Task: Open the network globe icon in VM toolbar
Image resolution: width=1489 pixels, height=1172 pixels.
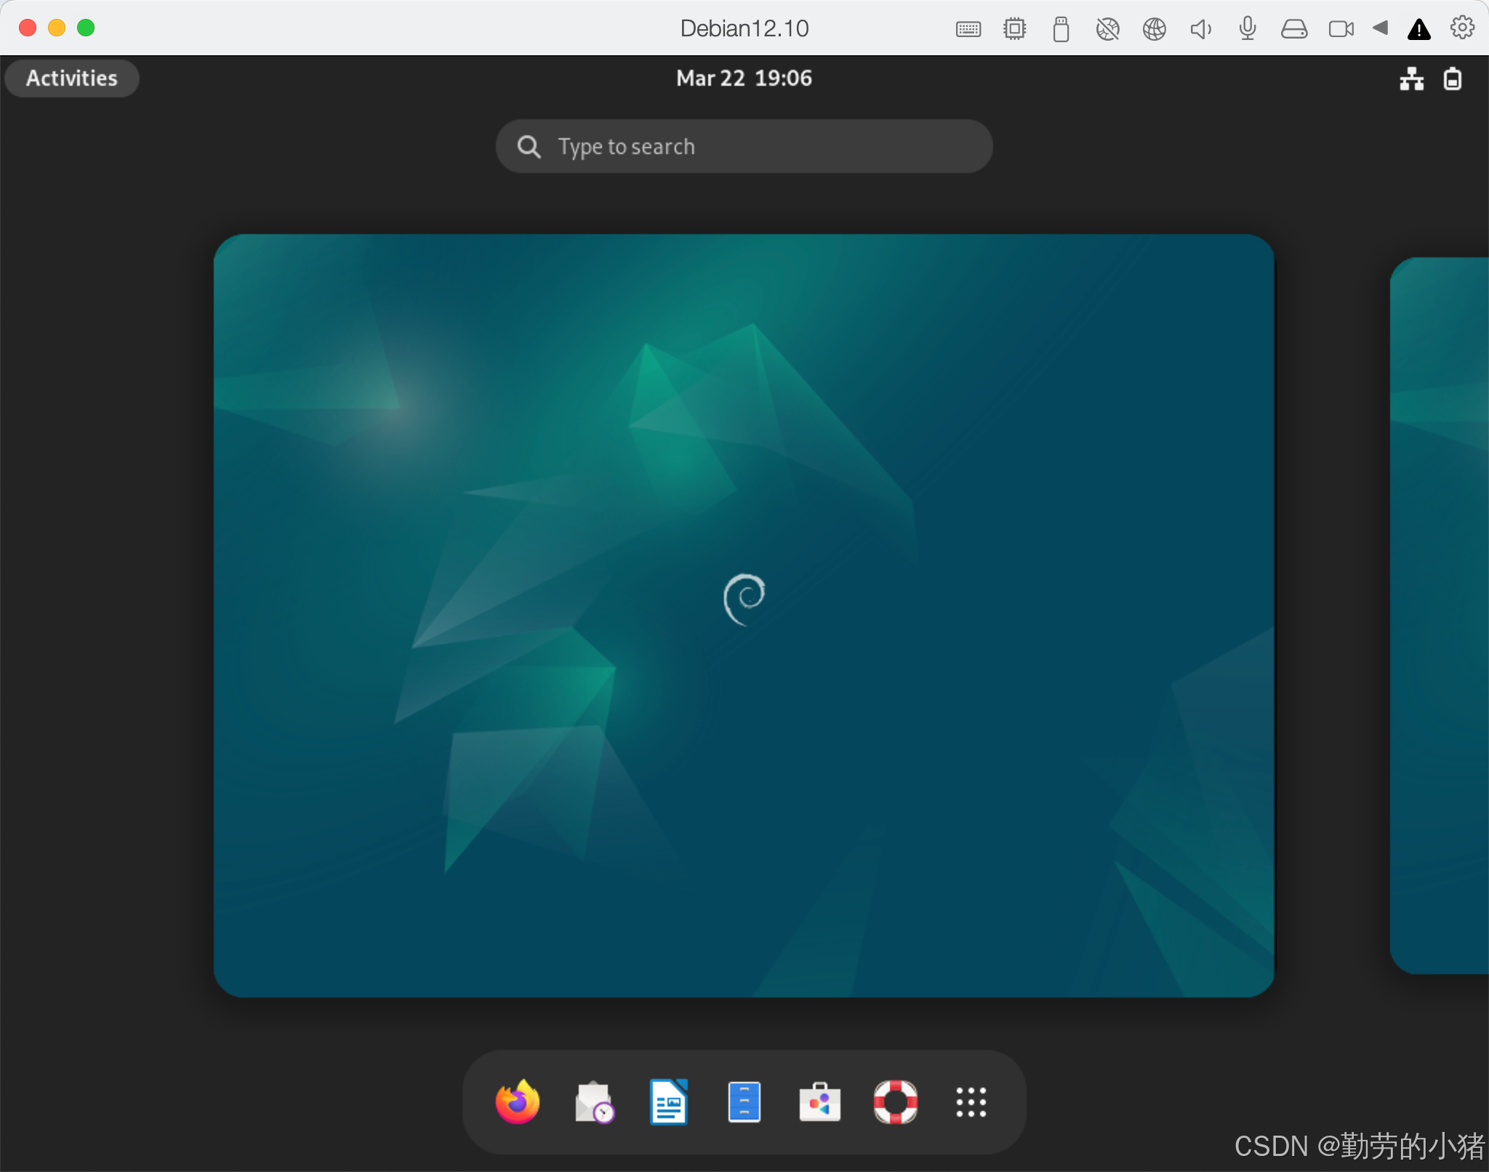Action: click(x=1155, y=29)
